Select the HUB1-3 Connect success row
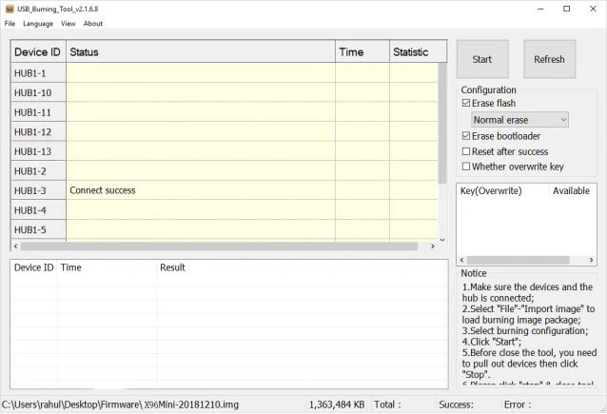The height and width of the screenshot is (414, 607). click(200, 190)
